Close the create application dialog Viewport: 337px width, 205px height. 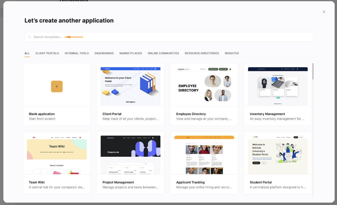click(324, 12)
